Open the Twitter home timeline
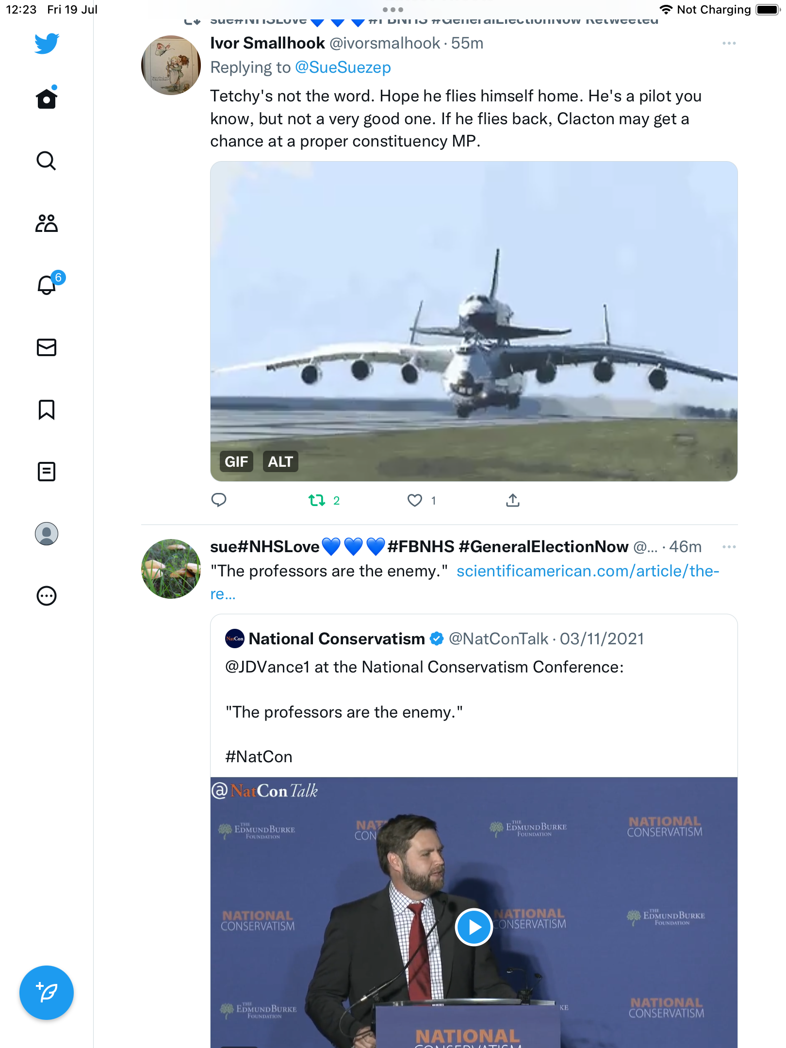 point(47,99)
